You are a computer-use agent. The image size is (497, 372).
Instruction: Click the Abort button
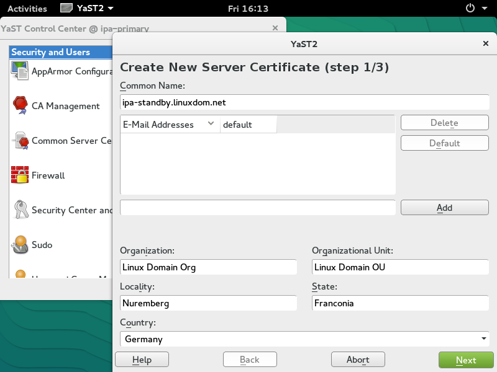[x=358, y=360]
